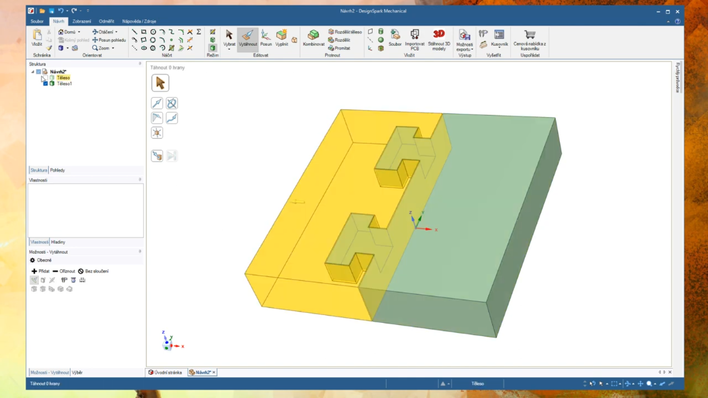Click the Stáhnout 3D modely icon
This screenshot has height=398, width=708.
coord(439,40)
